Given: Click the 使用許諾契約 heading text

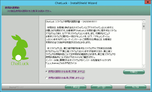Looking at the screenshot, I should [x=12, y=8].
